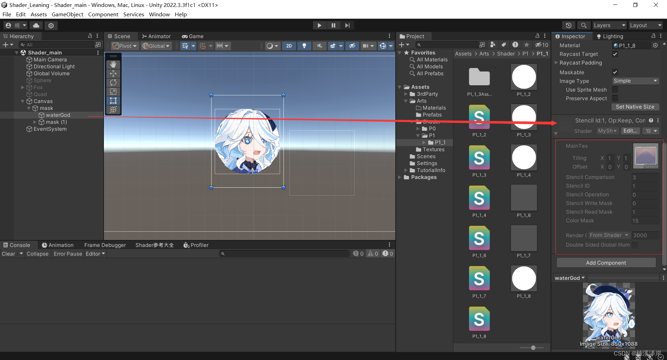Screen dimensions: 667x360
Task: Open the MySh shader selection dropdown
Action: (x=607, y=131)
